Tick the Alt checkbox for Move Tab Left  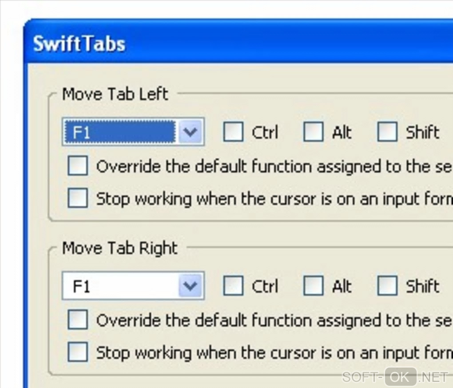[x=313, y=132]
